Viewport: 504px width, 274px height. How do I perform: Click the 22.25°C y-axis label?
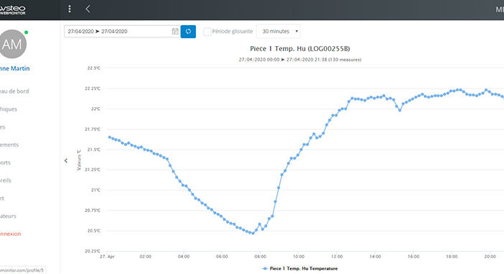click(x=93, y=88)
